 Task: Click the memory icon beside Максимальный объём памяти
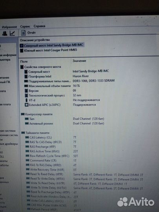[x=26, y=86]
